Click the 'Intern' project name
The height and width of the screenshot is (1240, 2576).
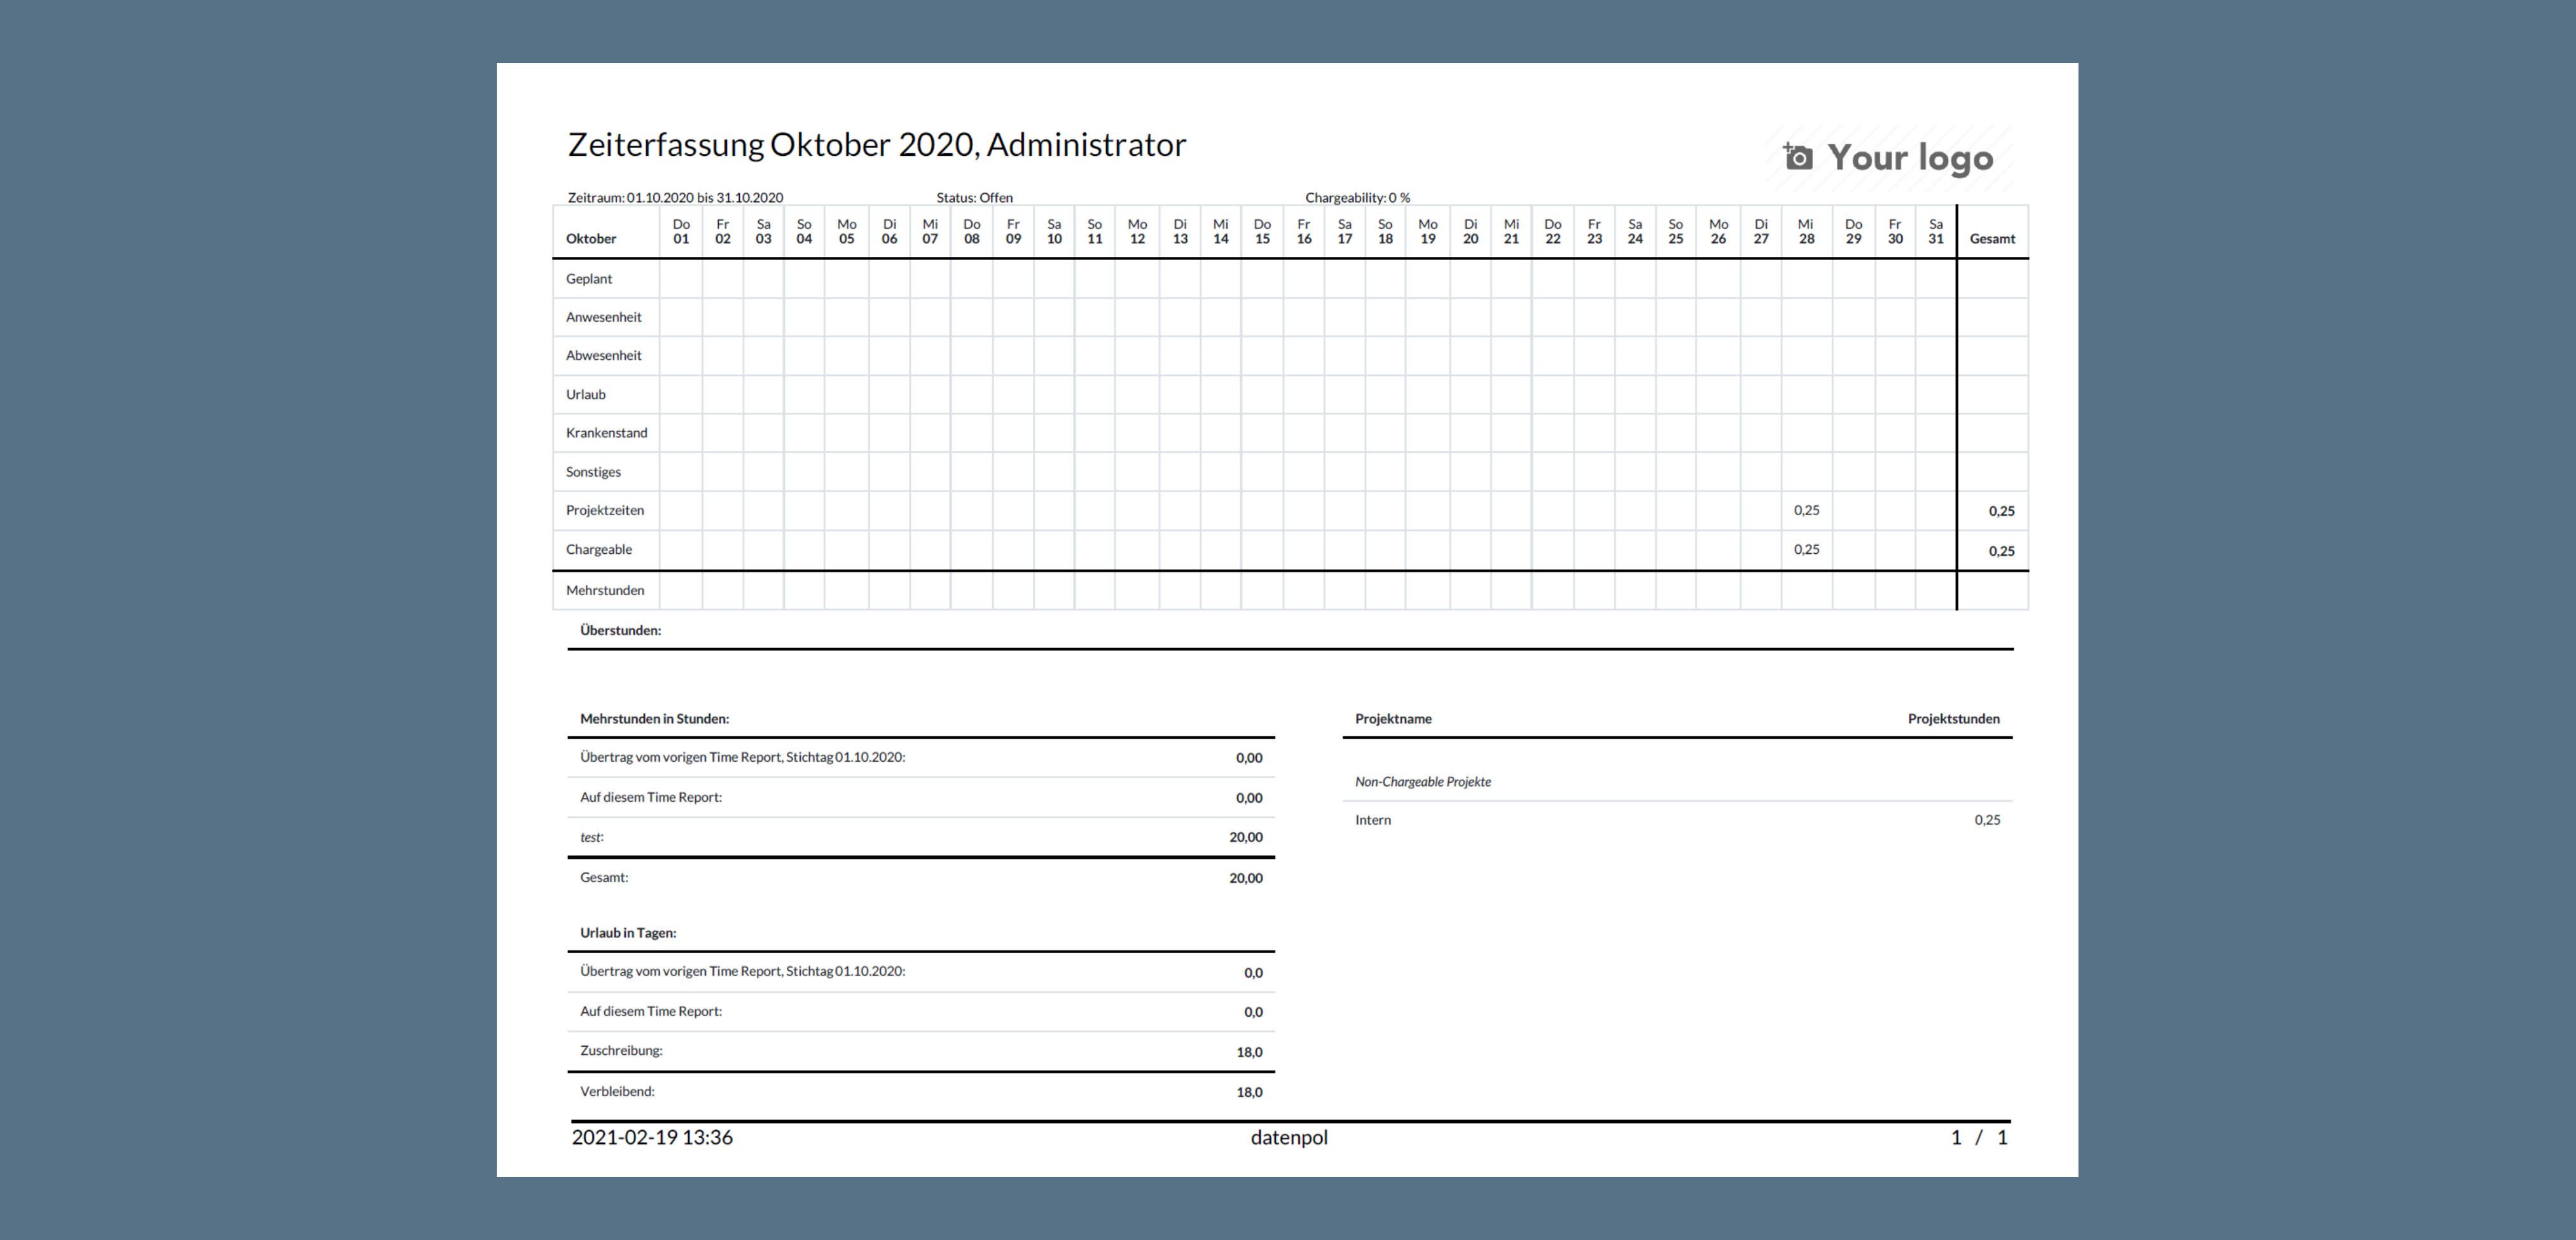[x=1373, y=820]
